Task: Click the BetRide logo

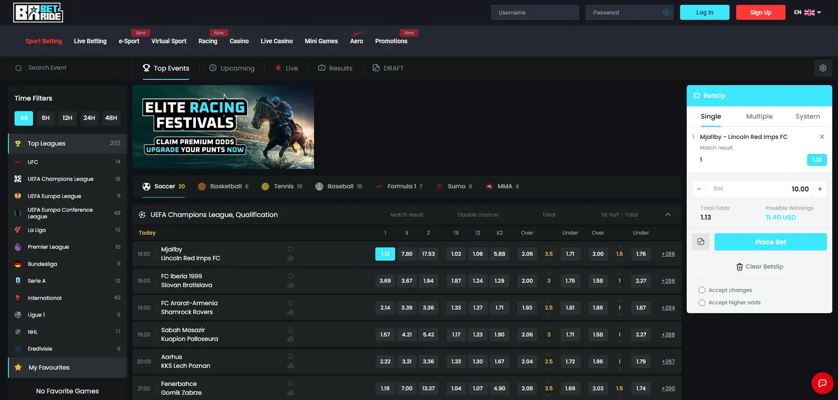Action: coord(38,12)
